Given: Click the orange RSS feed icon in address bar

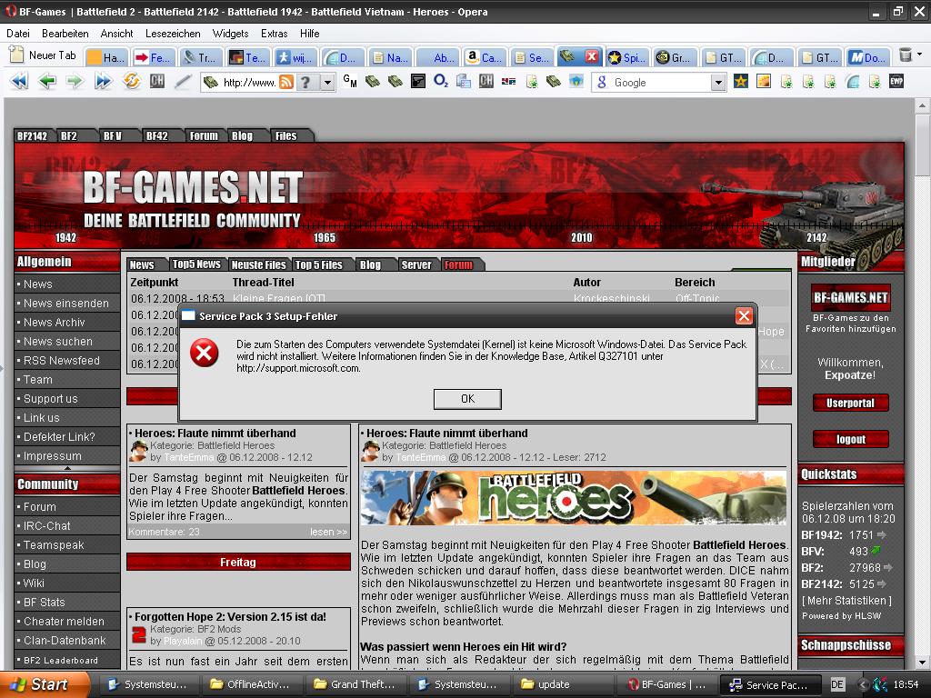Looking at the screenshot, I should tap(286, 82).
